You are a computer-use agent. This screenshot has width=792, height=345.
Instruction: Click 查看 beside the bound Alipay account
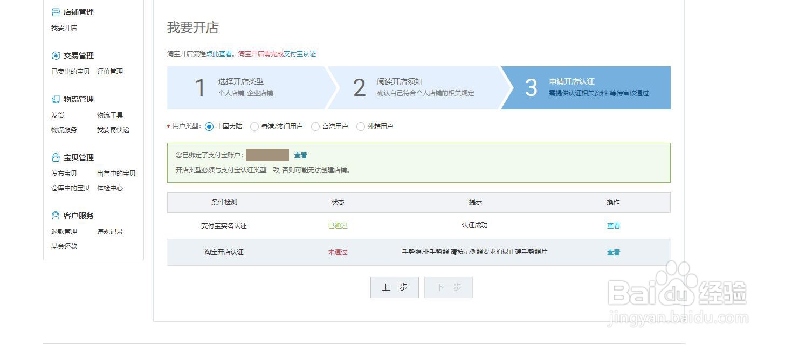tap(300, 155)
